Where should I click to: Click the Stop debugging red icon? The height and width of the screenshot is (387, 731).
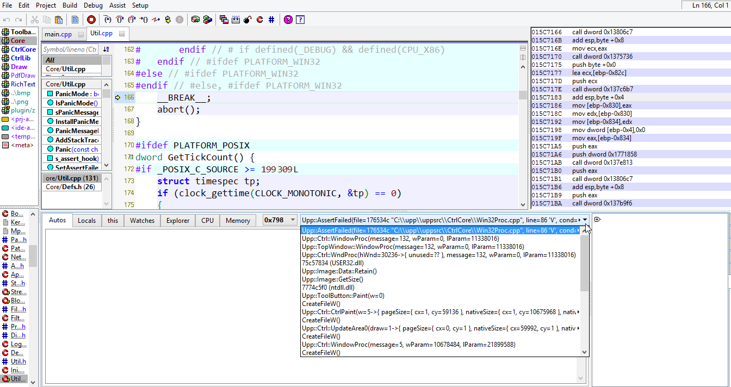pyautogui.click(x=91, y=20)
